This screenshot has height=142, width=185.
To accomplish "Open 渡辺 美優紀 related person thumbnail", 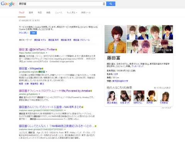I will 112,96.
